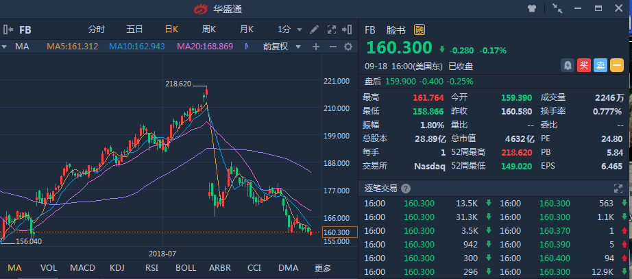This screenshot has height=279, width=632.
Task: Select the VOL indicator tab
Action: 49,268
